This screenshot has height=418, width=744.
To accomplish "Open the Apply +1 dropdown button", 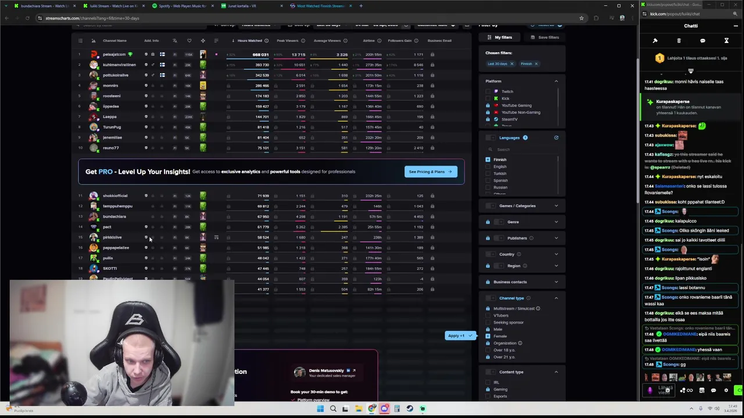I will pos(460,336).
